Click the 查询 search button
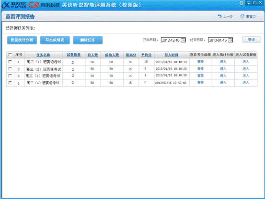The height and width of the screenshot is (199, 265). (251, 40)
